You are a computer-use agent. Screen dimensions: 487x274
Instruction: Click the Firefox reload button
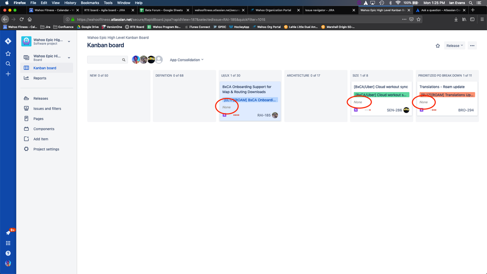(x=21, y=20)
